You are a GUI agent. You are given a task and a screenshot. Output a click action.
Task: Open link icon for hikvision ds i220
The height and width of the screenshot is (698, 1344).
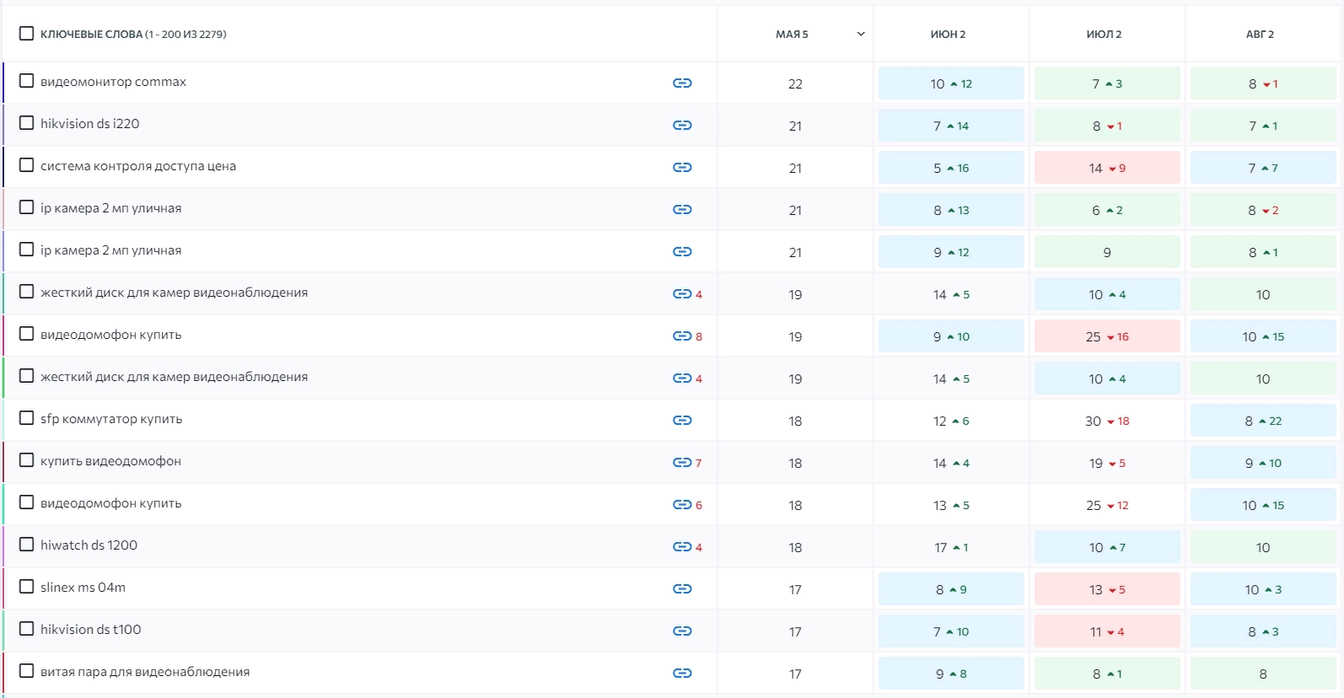682,125
